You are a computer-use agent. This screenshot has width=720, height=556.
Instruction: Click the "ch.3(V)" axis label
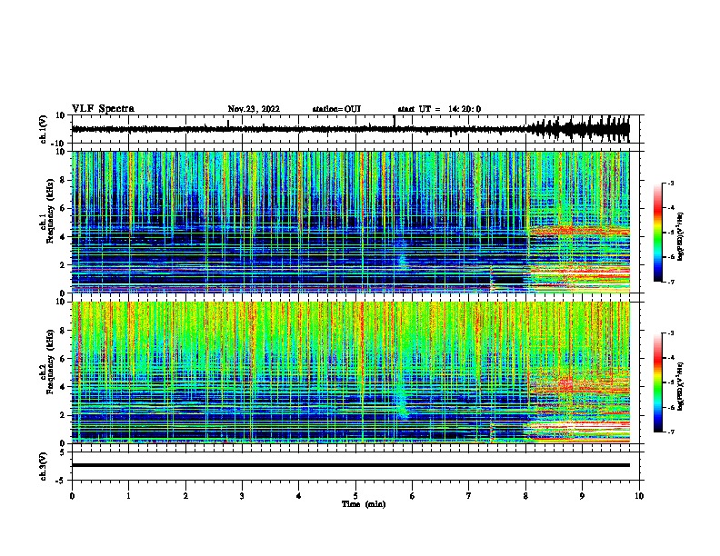point(43,466)
